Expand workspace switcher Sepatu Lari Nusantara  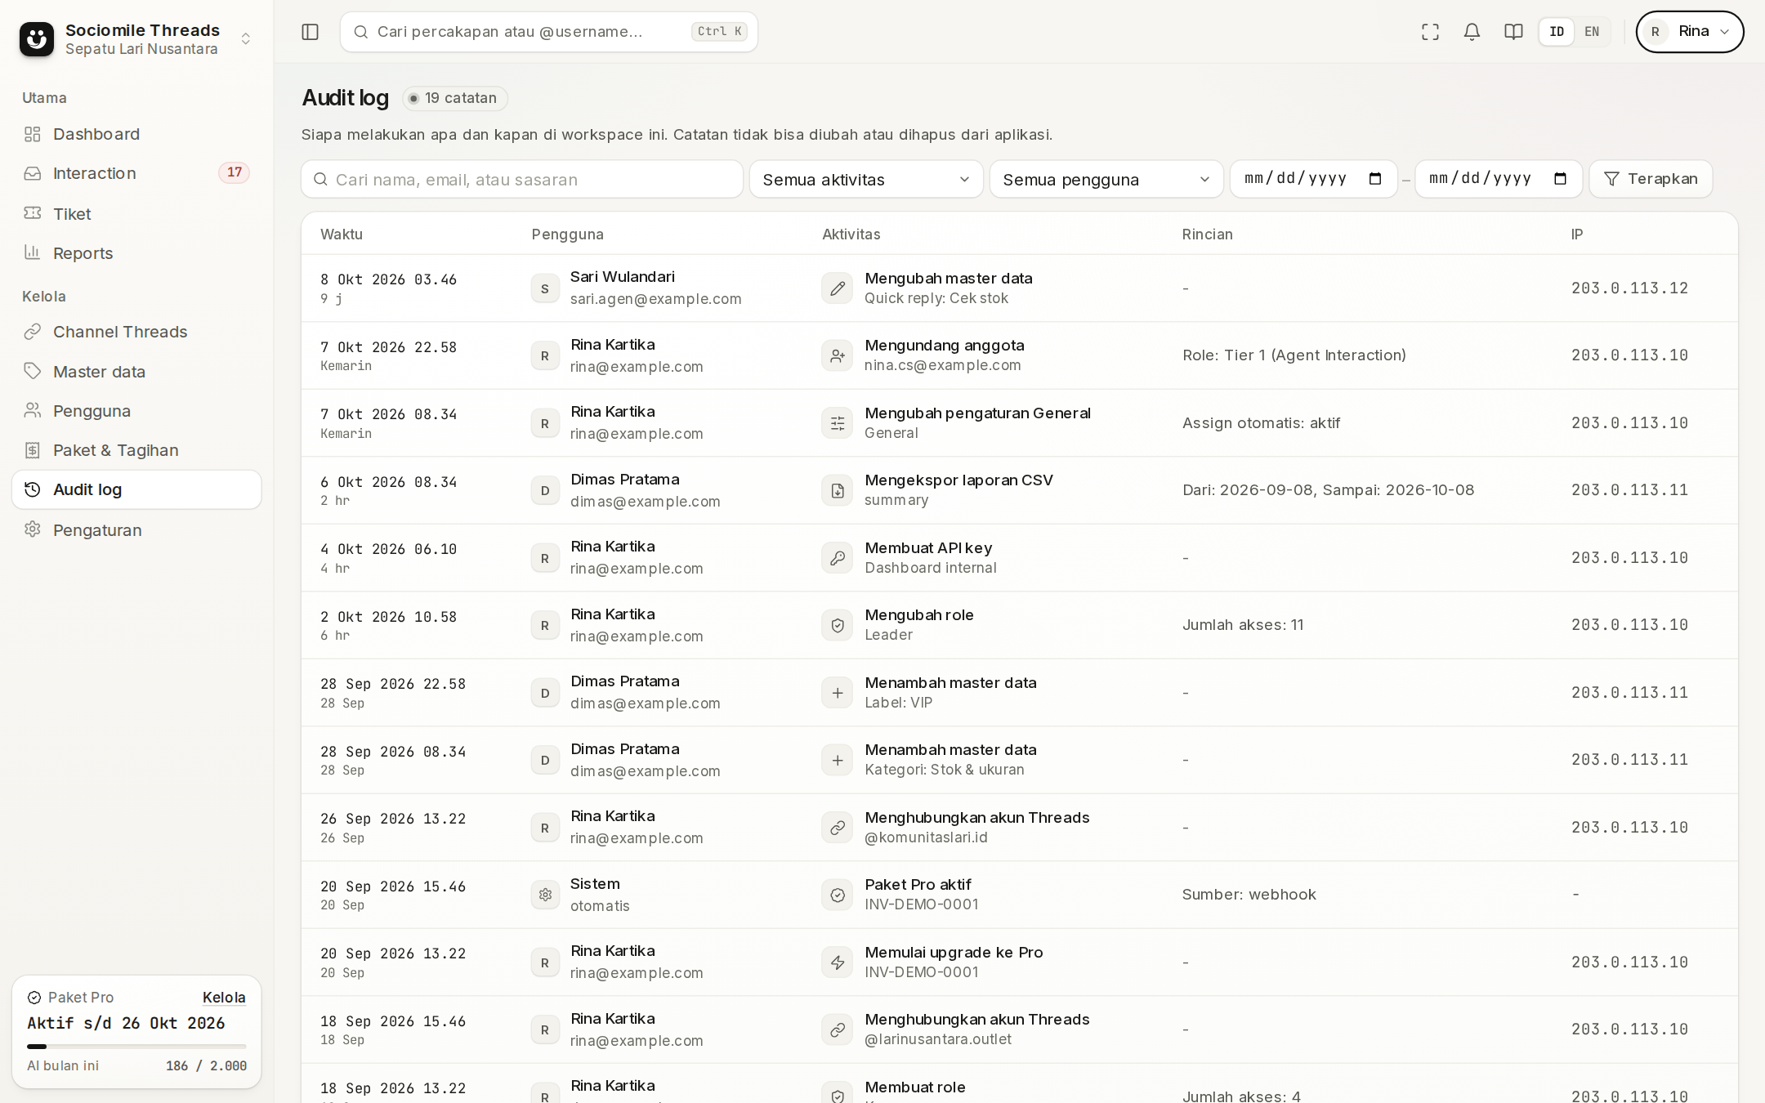tap(245, 38)
